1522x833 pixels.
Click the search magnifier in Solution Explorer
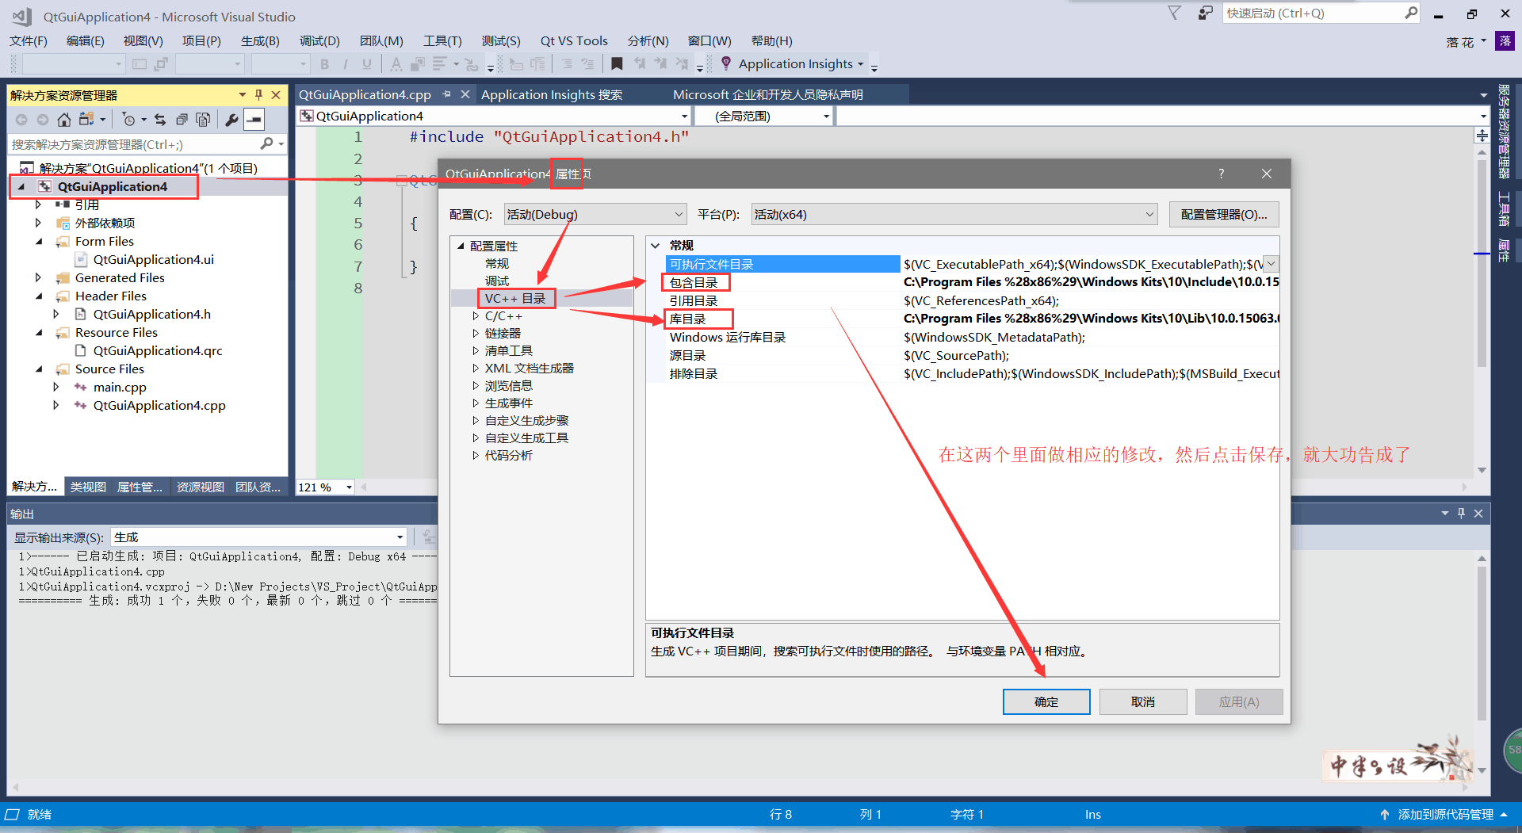click(266, 144)
